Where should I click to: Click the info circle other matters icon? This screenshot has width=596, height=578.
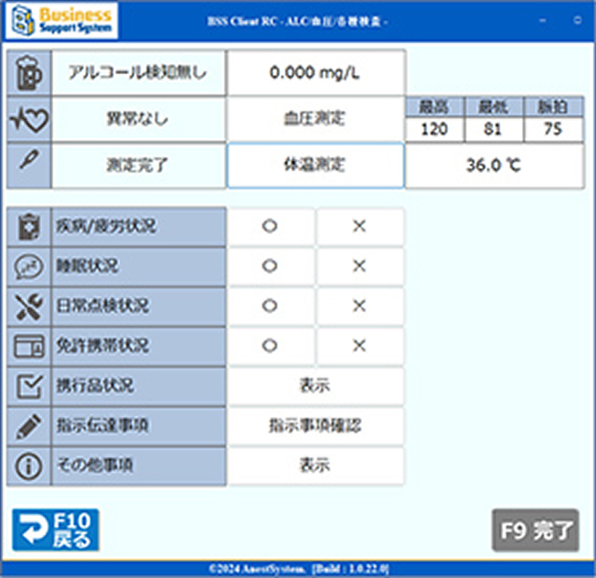pyautogui.click(x=29, y=466)
